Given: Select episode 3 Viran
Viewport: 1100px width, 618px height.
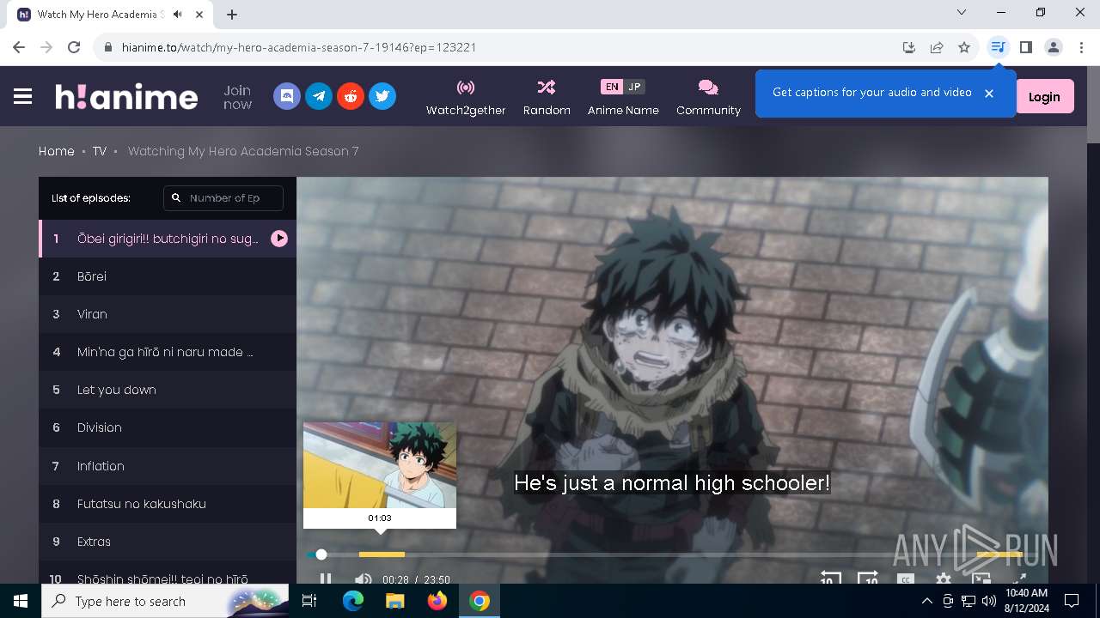Looking at the screenshot, I should (x=168, y=314).
